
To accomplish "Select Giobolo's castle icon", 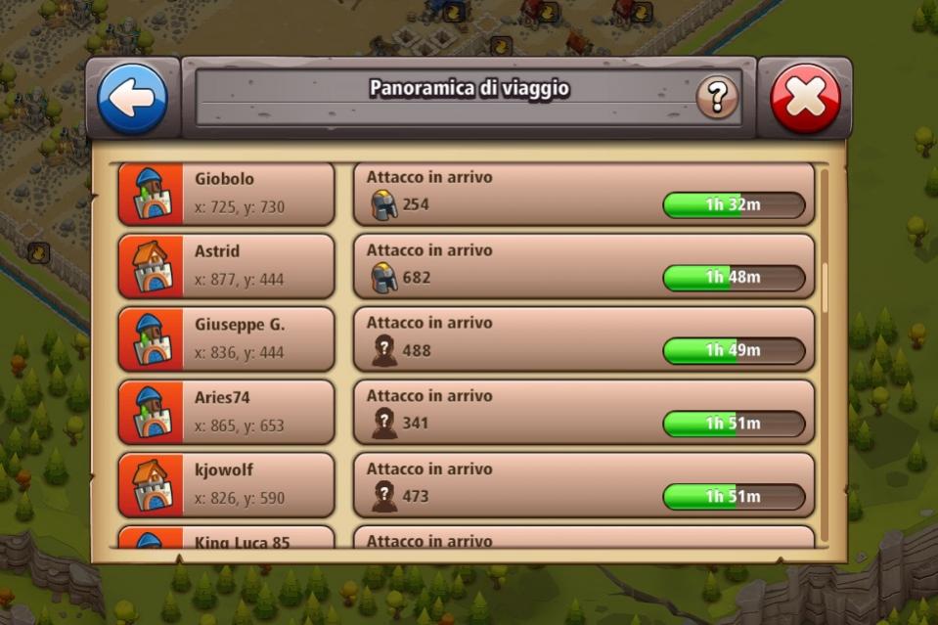I will pyautogui.click(x=151, y=194).
